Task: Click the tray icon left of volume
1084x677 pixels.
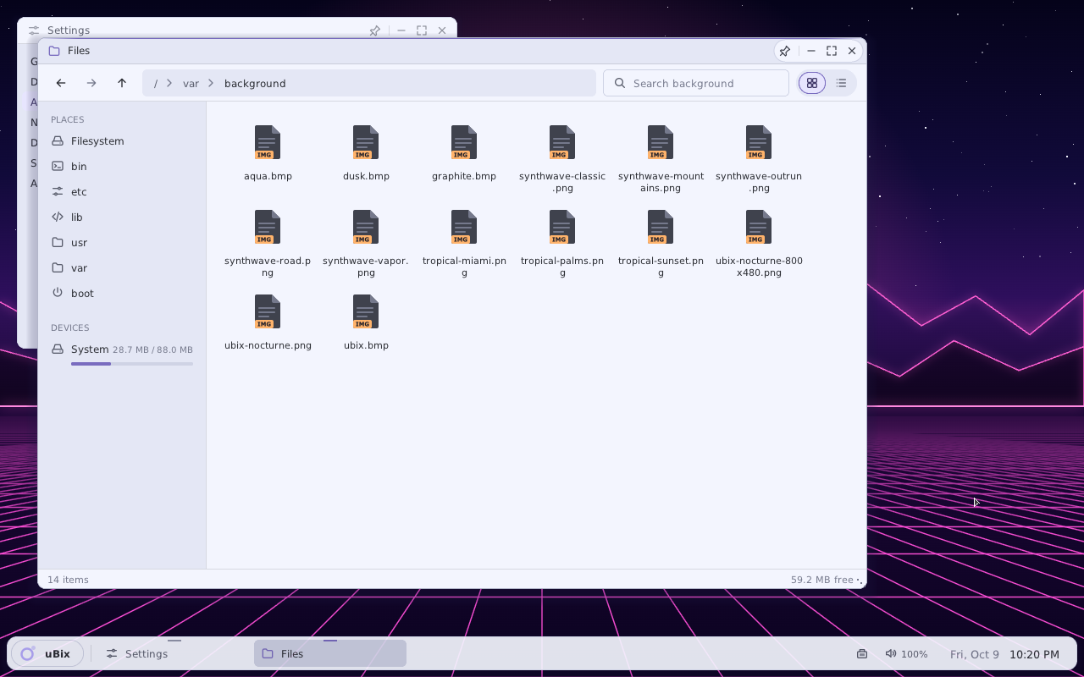Action: tap(862, 653)
